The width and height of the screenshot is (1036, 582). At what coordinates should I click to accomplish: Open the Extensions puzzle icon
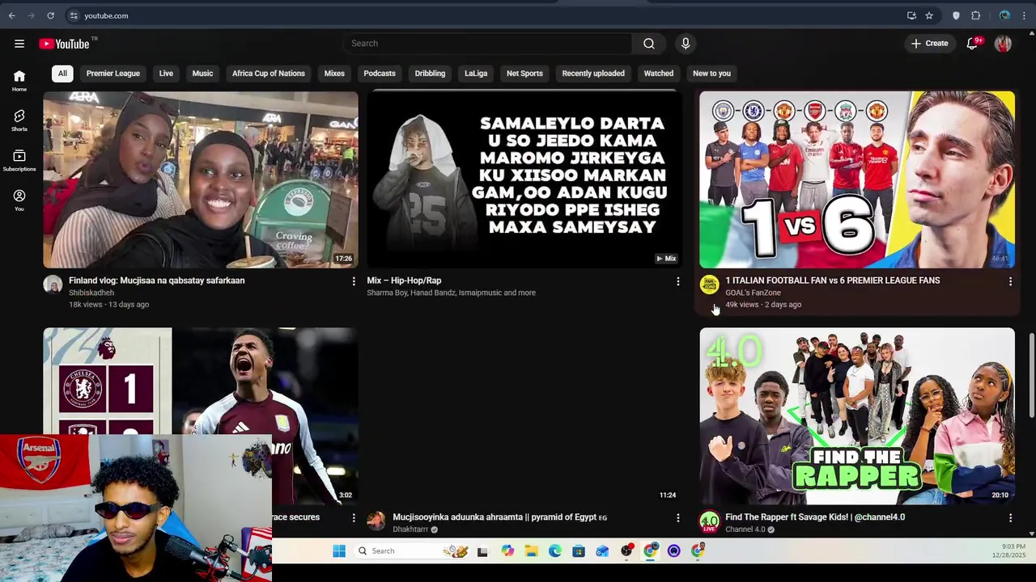tap(976, 15)
